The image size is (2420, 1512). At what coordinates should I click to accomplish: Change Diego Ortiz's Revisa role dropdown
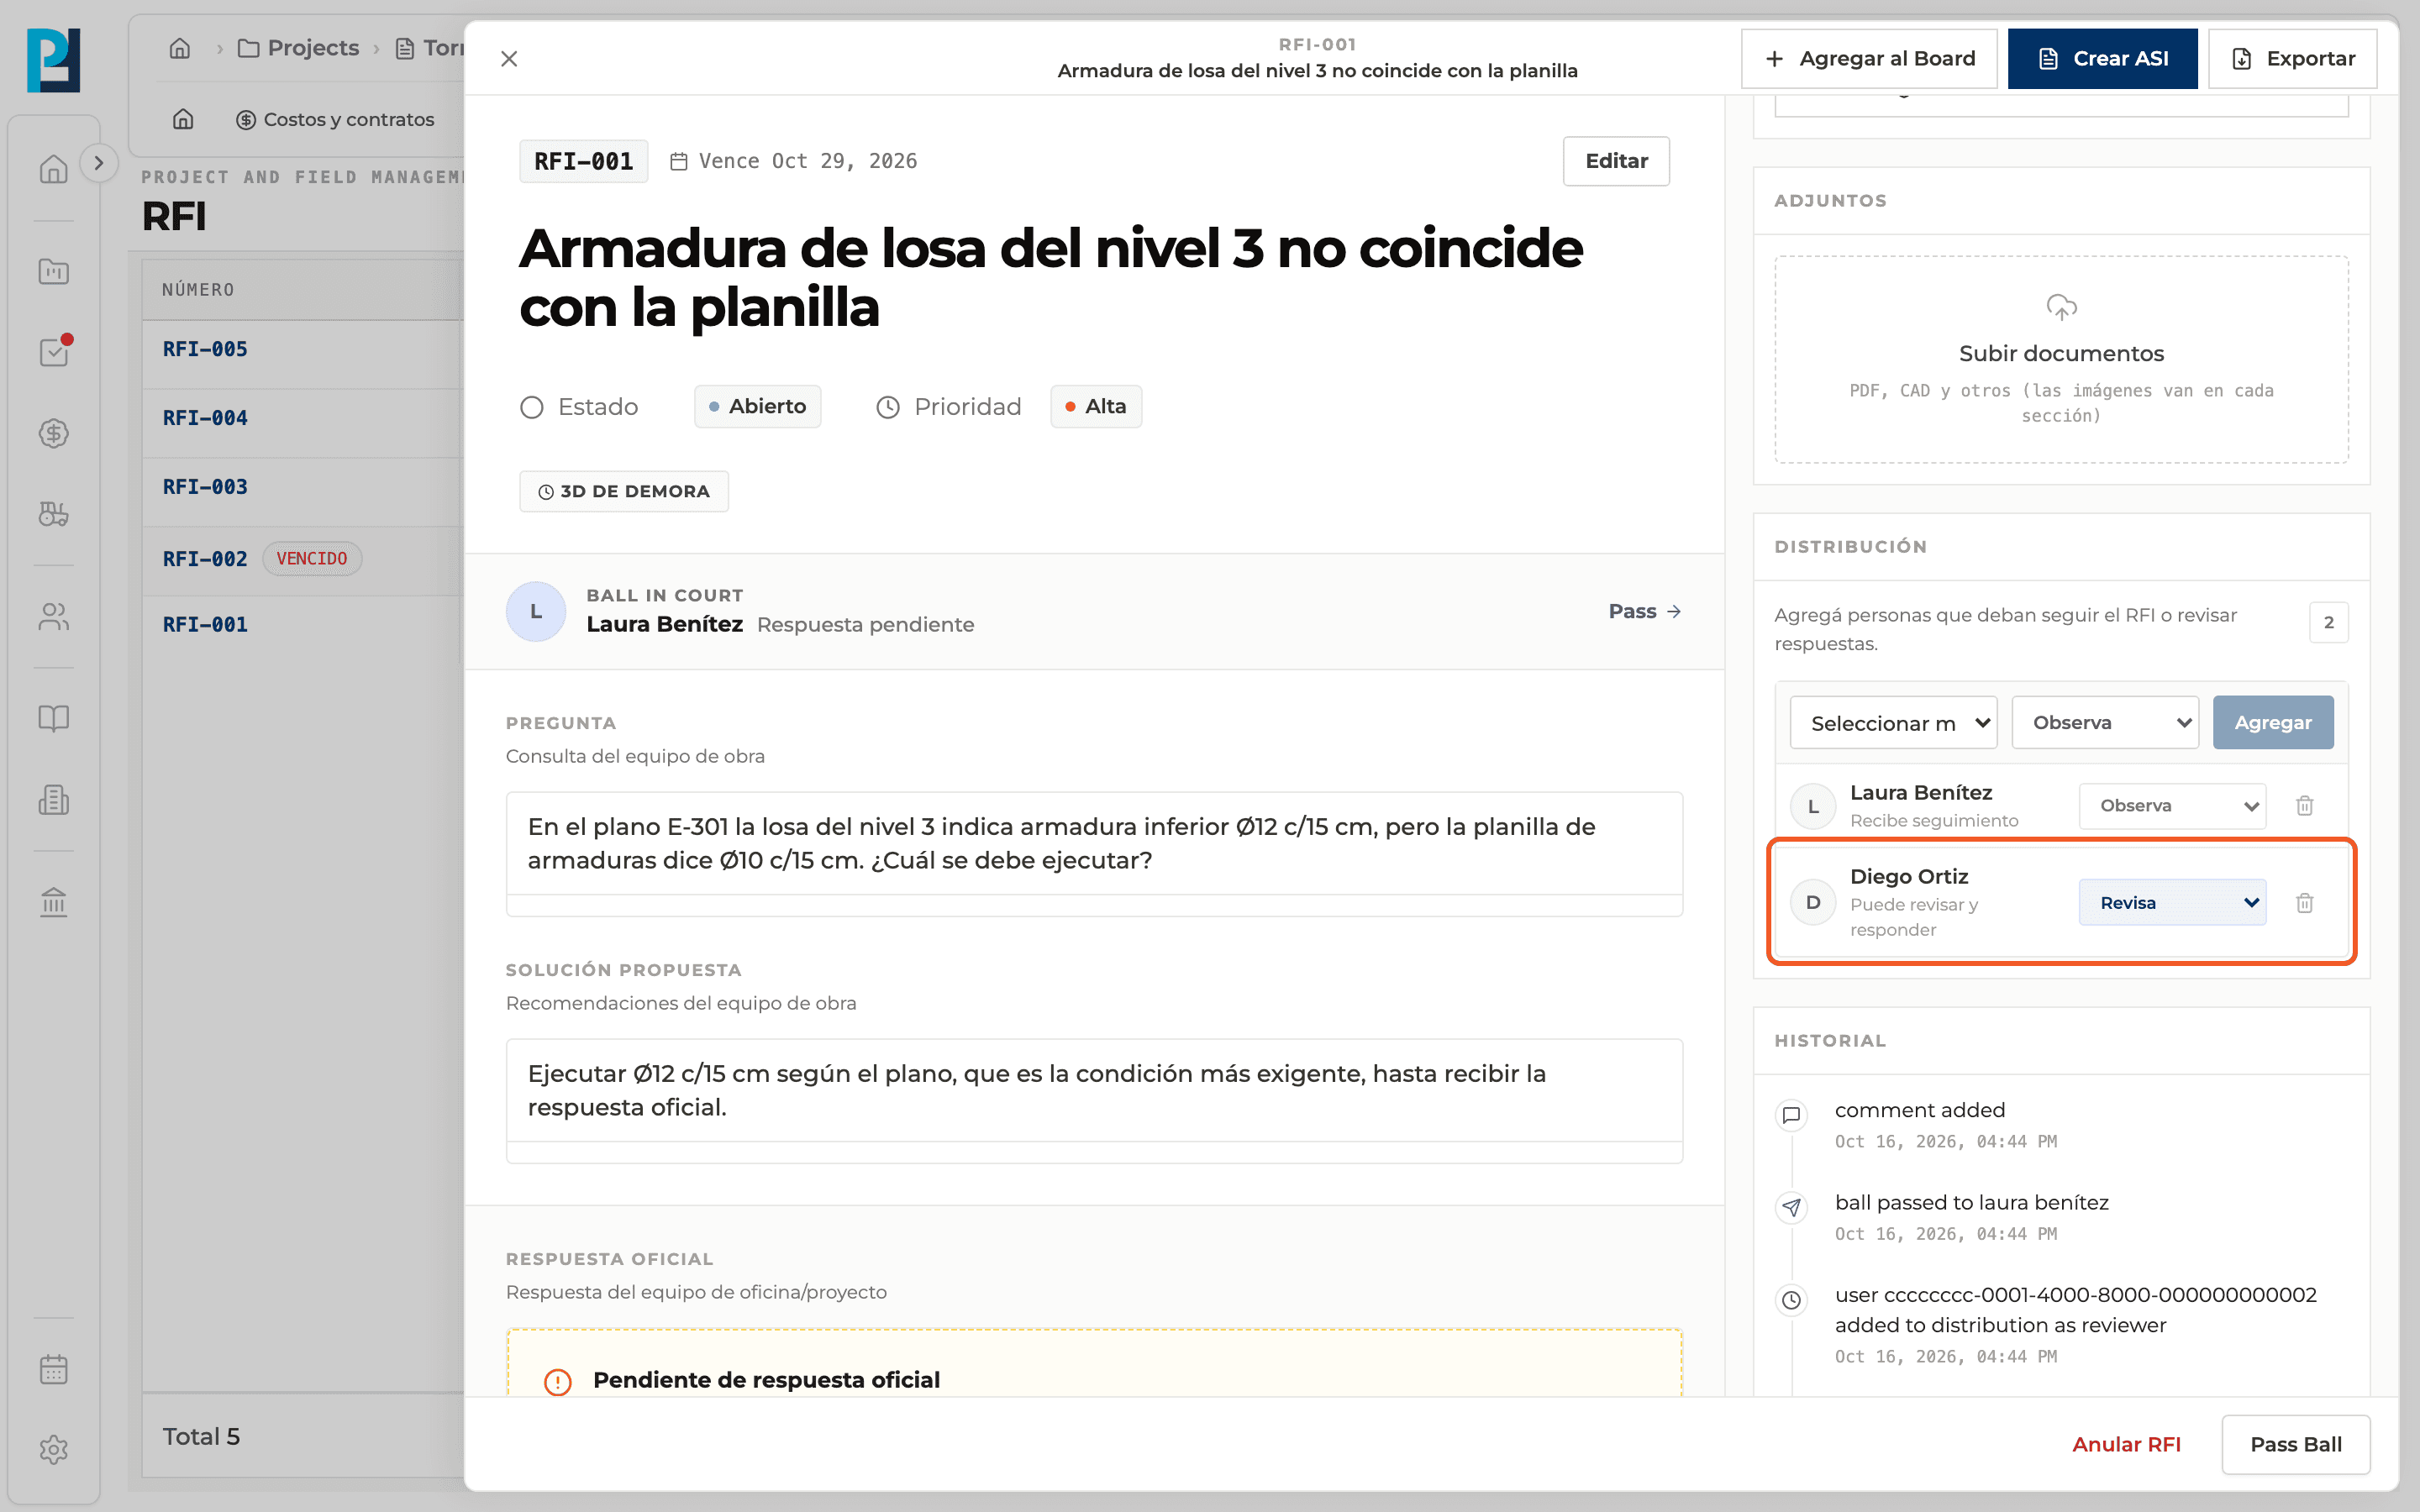(x=2172, y=903)
